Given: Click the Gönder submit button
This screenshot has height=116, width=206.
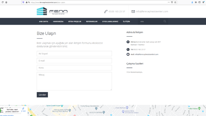Looking at the screenshot, I should click(42, 95).
